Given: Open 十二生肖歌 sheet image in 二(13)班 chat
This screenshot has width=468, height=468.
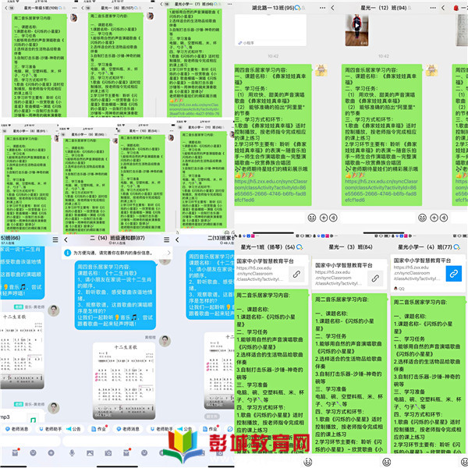Looking at the screenshot, I should [x=219, y=370].
